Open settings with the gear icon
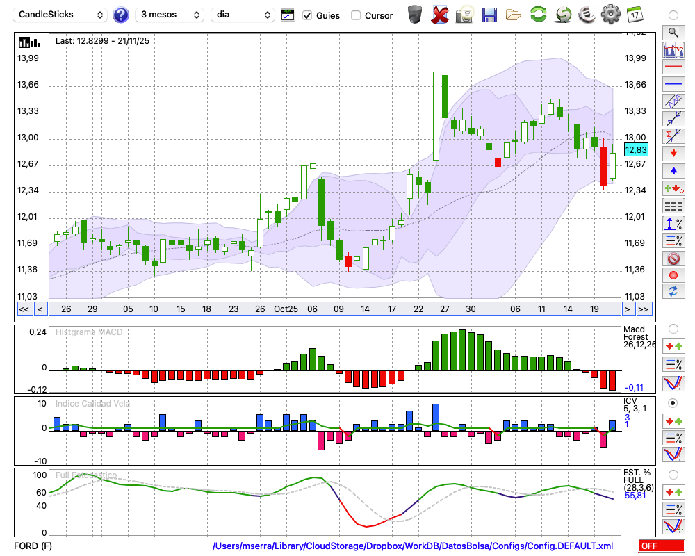The image size is (695, 556). (x=610, y=15)
